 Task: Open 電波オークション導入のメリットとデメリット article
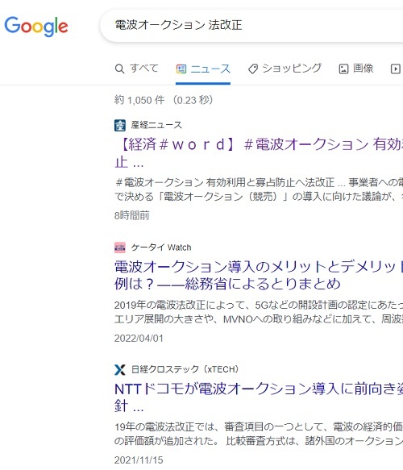(x=259, y=275)
